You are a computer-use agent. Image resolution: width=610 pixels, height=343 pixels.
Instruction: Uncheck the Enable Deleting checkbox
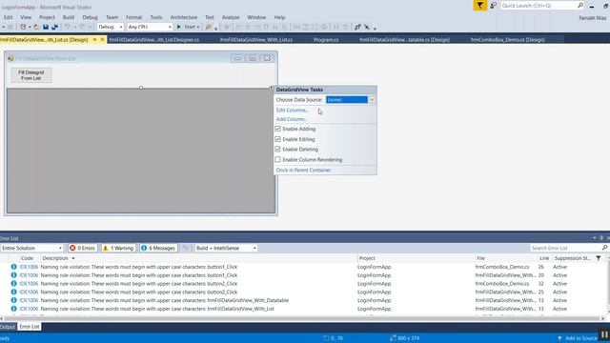click(277, 149)
